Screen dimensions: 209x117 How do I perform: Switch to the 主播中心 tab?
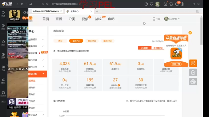(79, 11)
